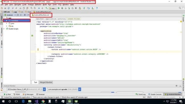Screen dimensions: 185x104
Task: Click the yellow lightbulb intention icon
Action: tap(38, 49)
